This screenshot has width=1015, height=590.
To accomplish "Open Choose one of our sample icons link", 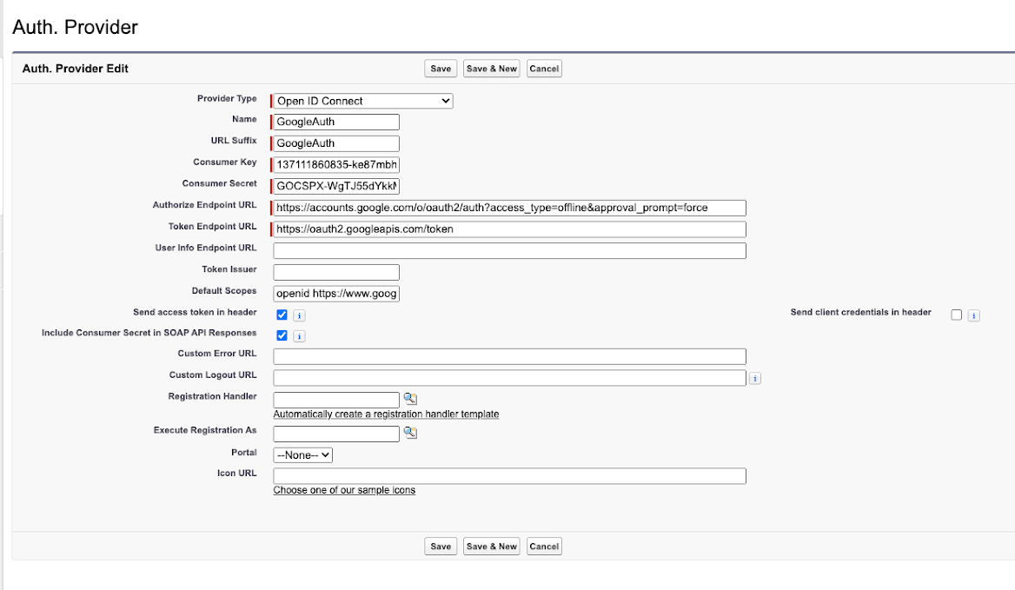I will [344, 490].
